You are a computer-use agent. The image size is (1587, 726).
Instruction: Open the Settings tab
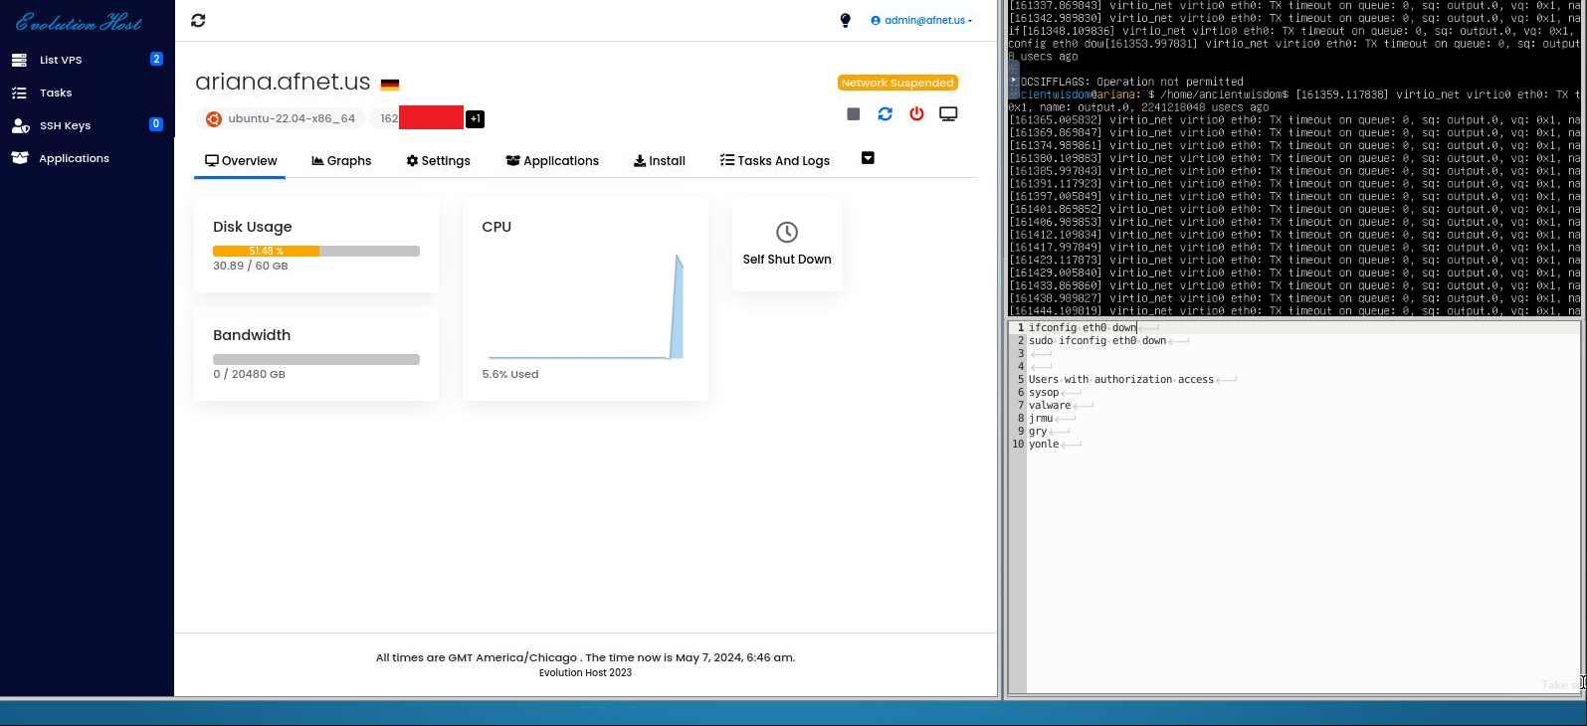pyautogui.click(x=438, y=160)
